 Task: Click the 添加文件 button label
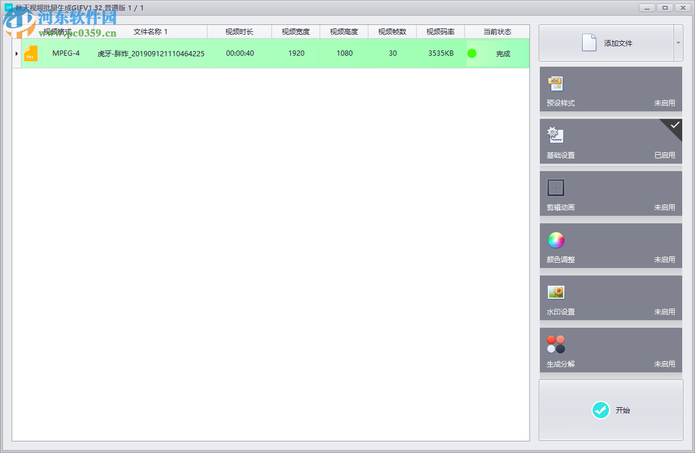click(x=618, y=44)
